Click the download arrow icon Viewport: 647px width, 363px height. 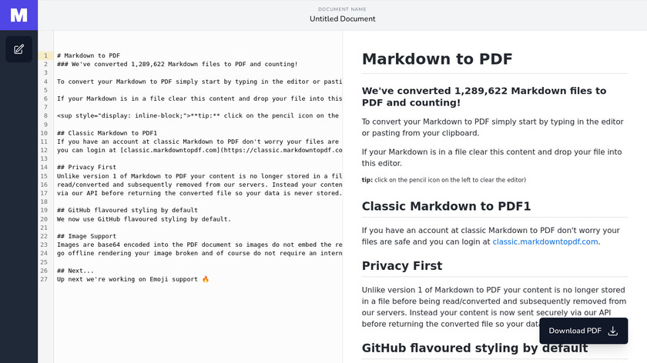pos(613,331)
